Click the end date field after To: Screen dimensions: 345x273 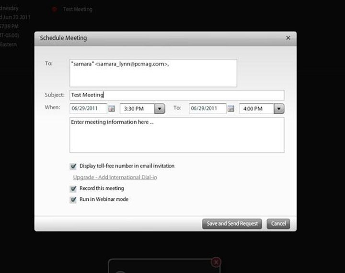(x=207, y=109)
